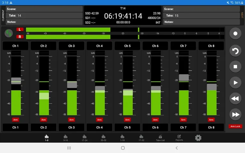Viewport: 245px width, 153px height.
Task: Tap the bottom Ch 8 track label
Action: pos(211,127)
